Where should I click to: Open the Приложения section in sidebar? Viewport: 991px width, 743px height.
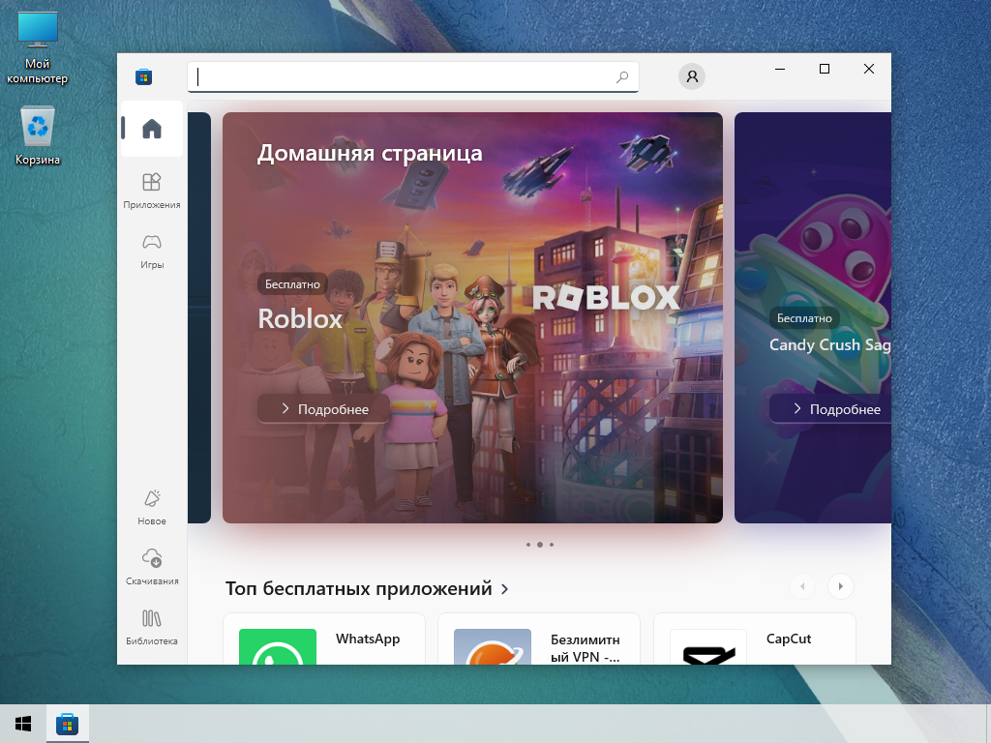(151, 190)
